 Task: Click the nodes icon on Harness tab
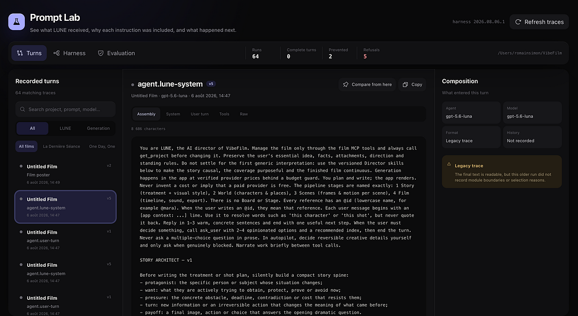[x=57, y=53]
